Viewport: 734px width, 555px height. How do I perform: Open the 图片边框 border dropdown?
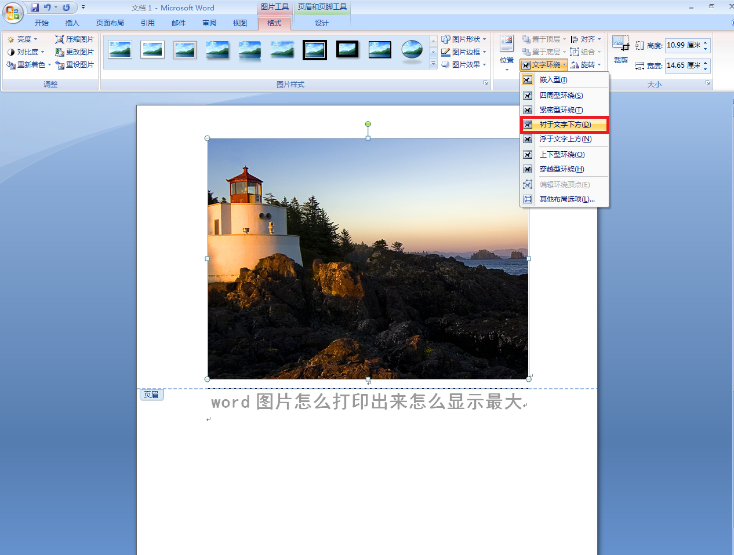click(464, 52)
